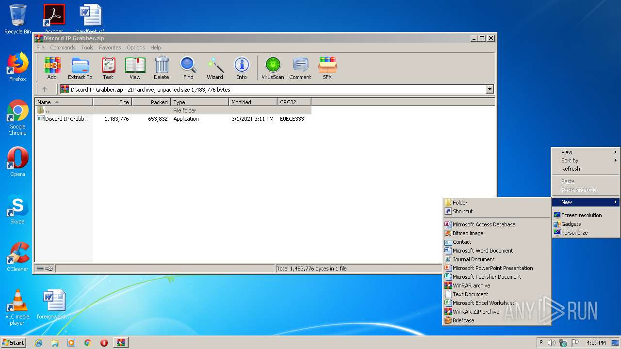Show archive Info

[242, 68]
